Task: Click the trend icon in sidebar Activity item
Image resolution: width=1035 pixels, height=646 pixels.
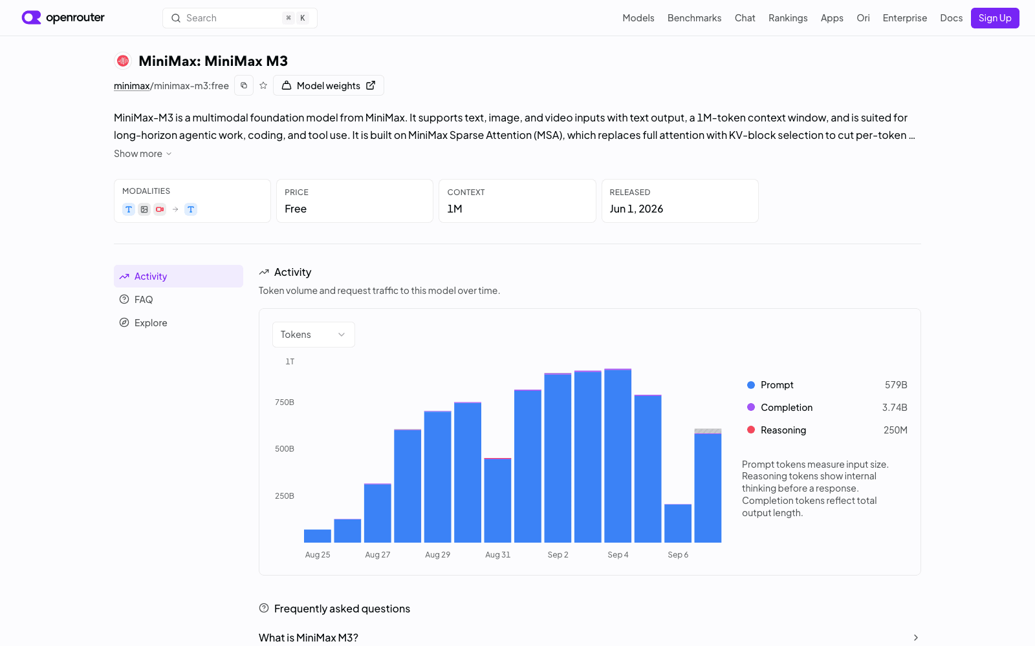Action: [x=124, y=276]
